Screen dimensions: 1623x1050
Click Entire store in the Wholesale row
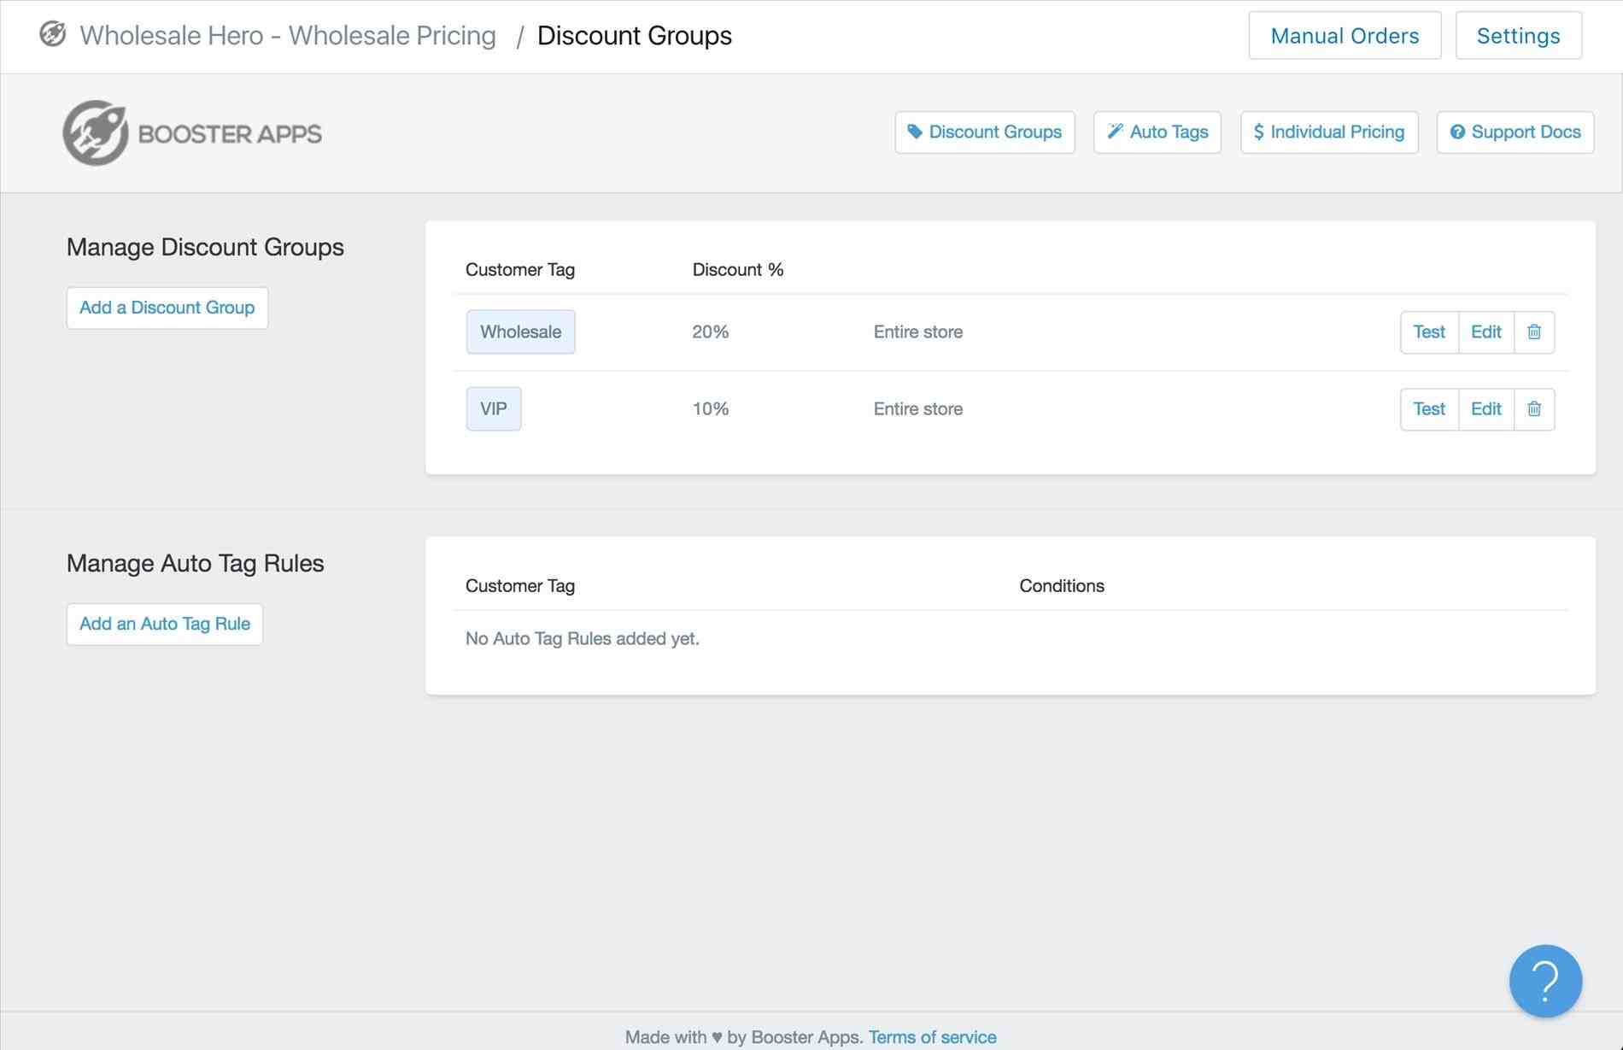(918, 331)
